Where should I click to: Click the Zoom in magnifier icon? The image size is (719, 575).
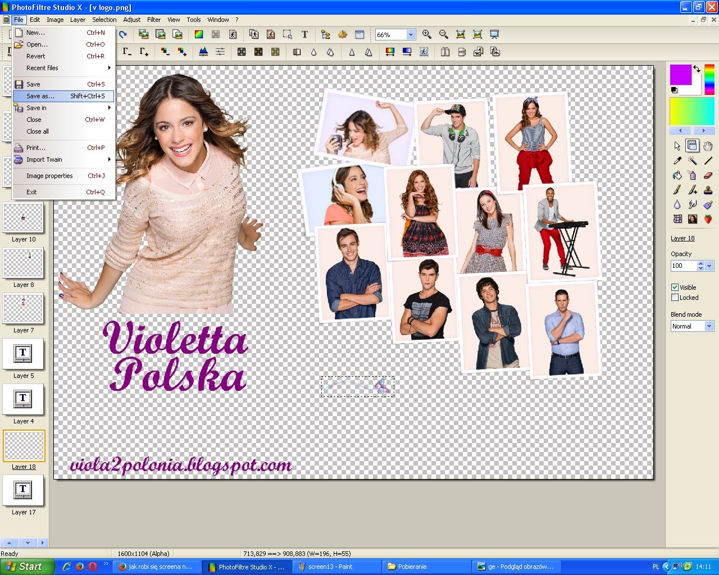click(426, 34)
